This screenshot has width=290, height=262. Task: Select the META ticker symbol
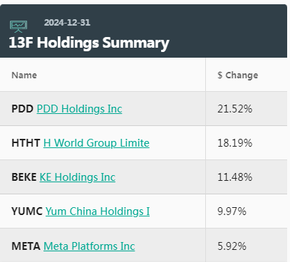(x=26, y=246)
